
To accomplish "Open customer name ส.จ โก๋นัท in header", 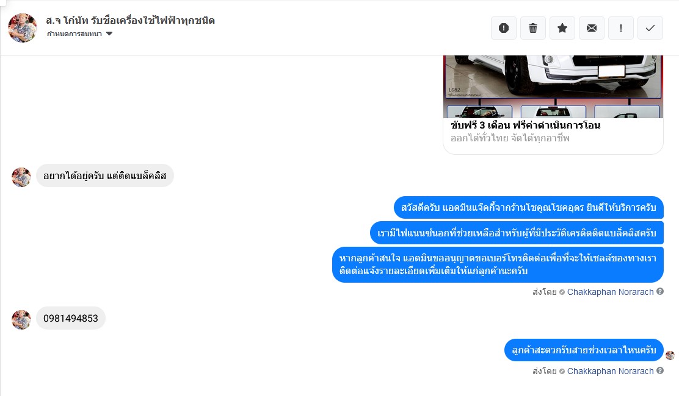I will 130,20.
